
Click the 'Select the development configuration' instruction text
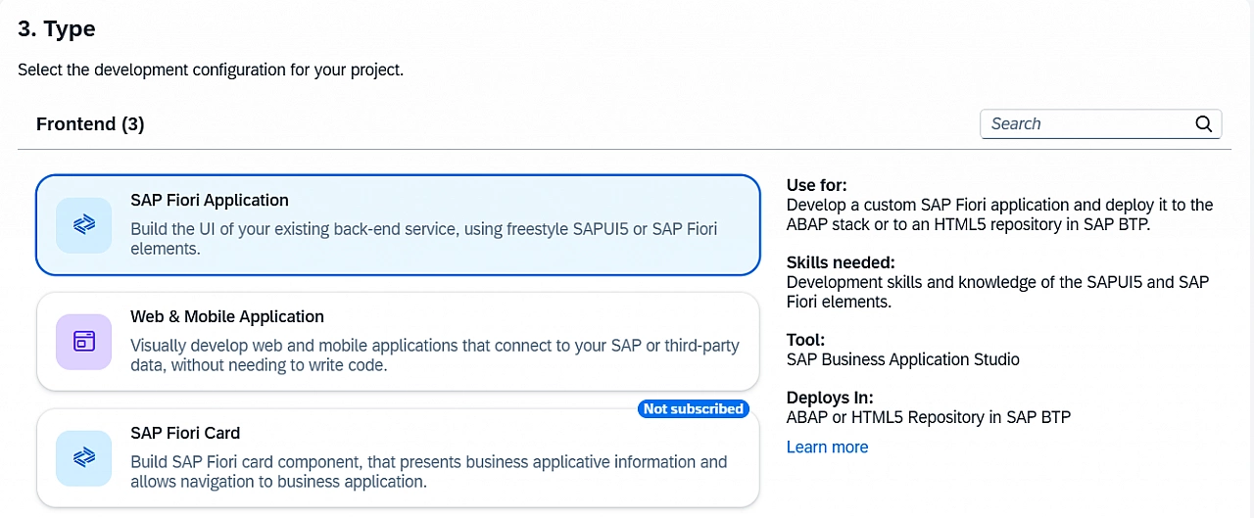point(211,71)
